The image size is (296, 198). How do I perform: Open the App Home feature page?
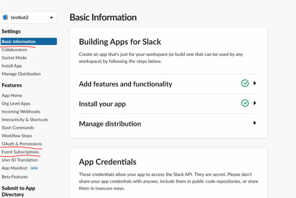[x=12, y=96]
